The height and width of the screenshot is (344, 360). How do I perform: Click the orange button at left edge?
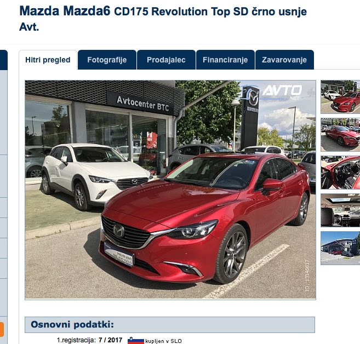coord(2,329)
